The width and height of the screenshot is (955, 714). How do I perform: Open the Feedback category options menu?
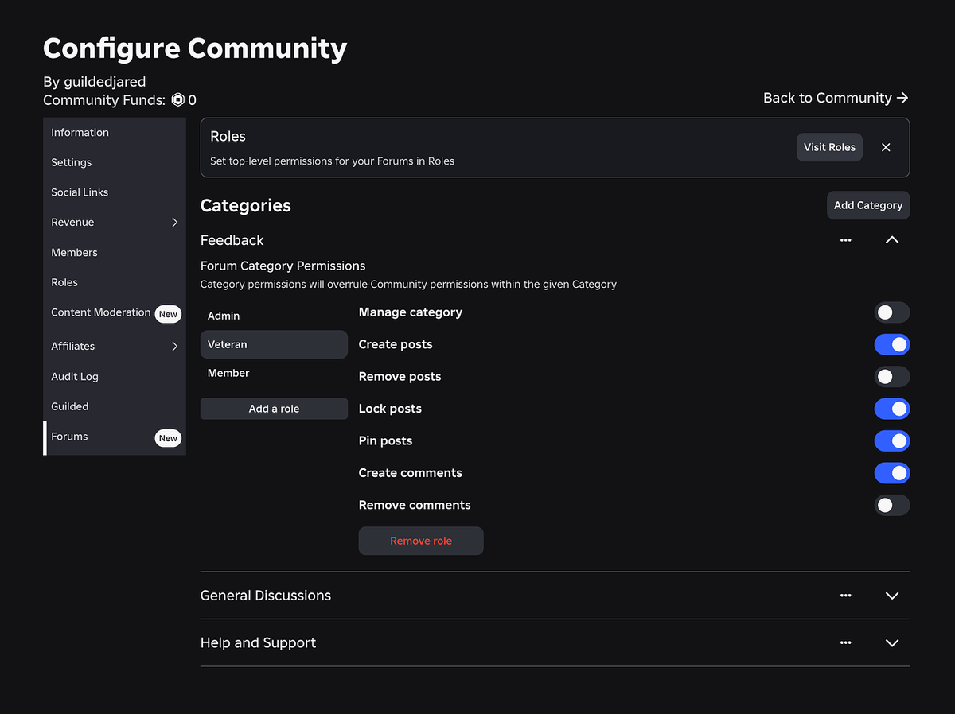pyautogui.click(x=845, y=239)
